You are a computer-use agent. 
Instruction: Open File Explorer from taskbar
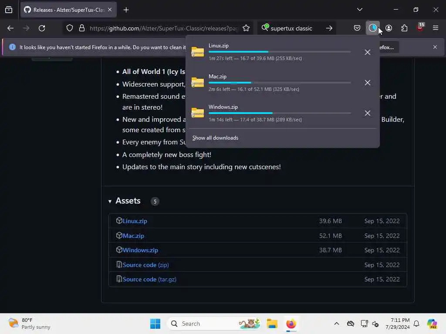272,324
